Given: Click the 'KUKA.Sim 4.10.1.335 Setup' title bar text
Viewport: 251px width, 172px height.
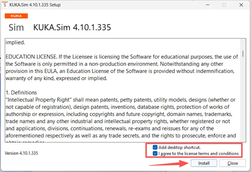Looking at the screenshot, I should 35,5.
